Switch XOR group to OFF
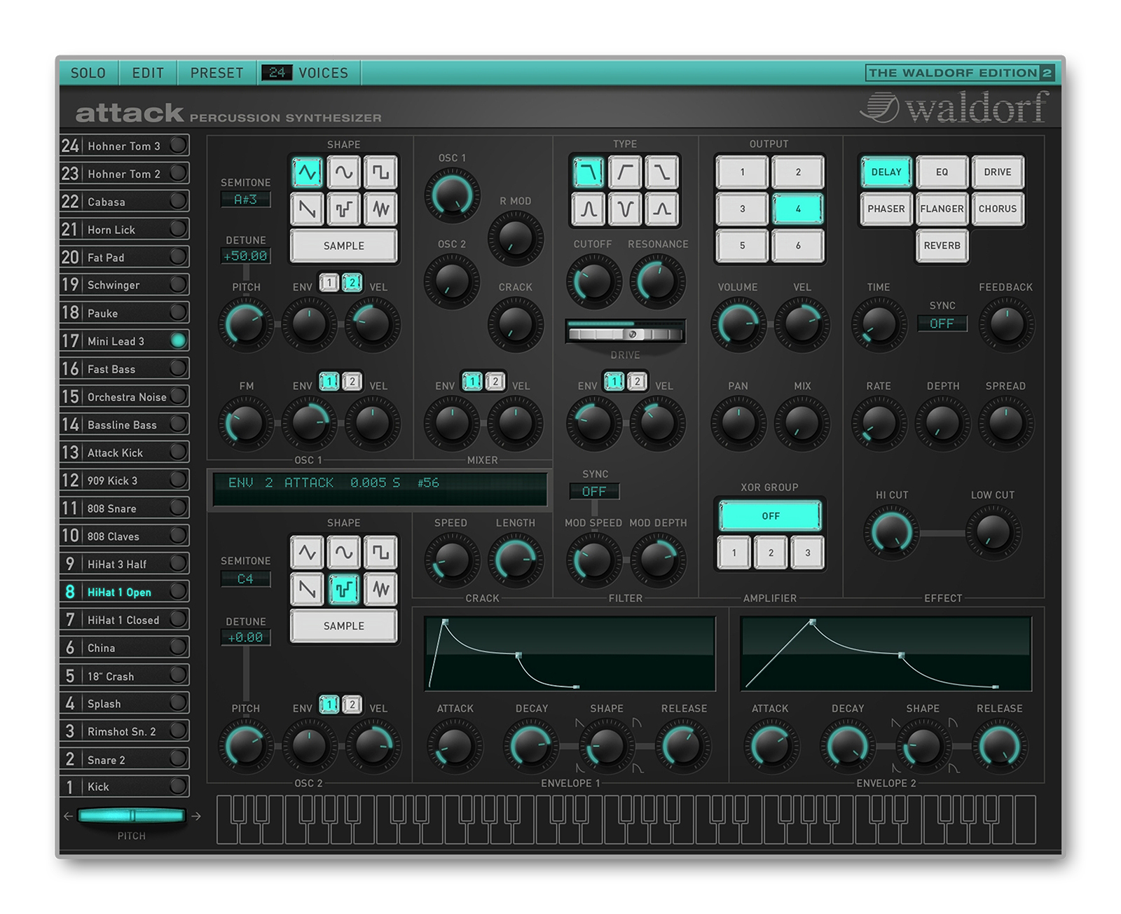1121x914 pixels. pos(770,515)
